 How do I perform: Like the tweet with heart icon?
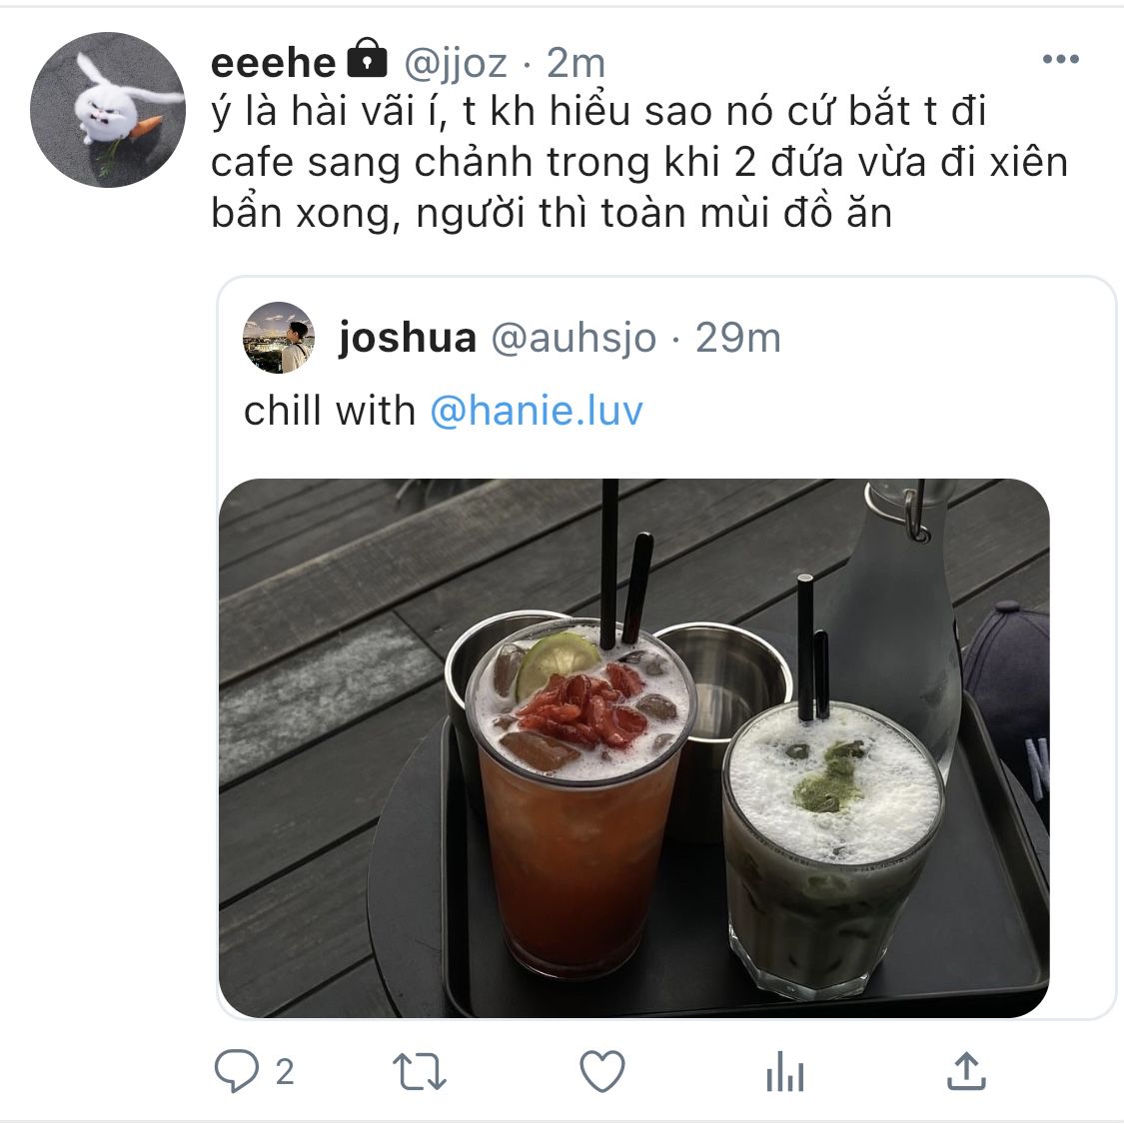[x=602, y=1071]
